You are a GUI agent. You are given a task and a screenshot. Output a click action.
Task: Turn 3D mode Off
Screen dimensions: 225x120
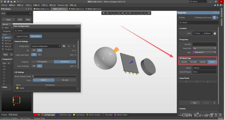(x=34, y=50)
